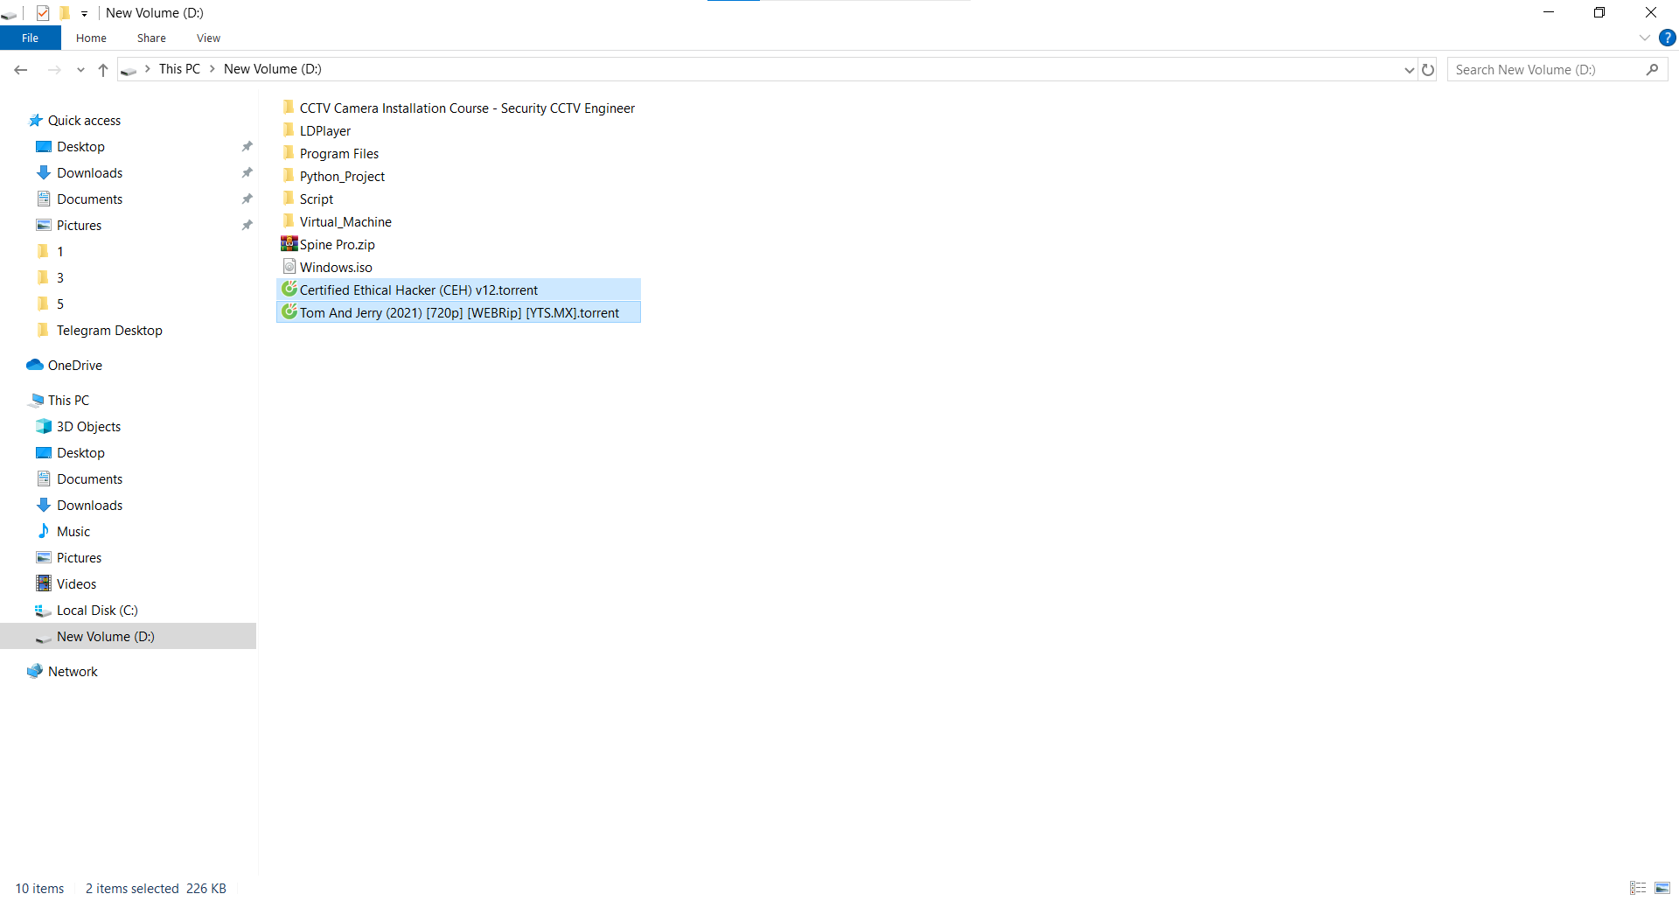1679x901 pixels.
Task: Open the folder named 3 in Quick access
Action: (59, 278)
